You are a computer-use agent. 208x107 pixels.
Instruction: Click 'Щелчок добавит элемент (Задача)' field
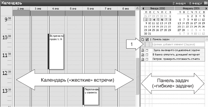tap(179, 44)
